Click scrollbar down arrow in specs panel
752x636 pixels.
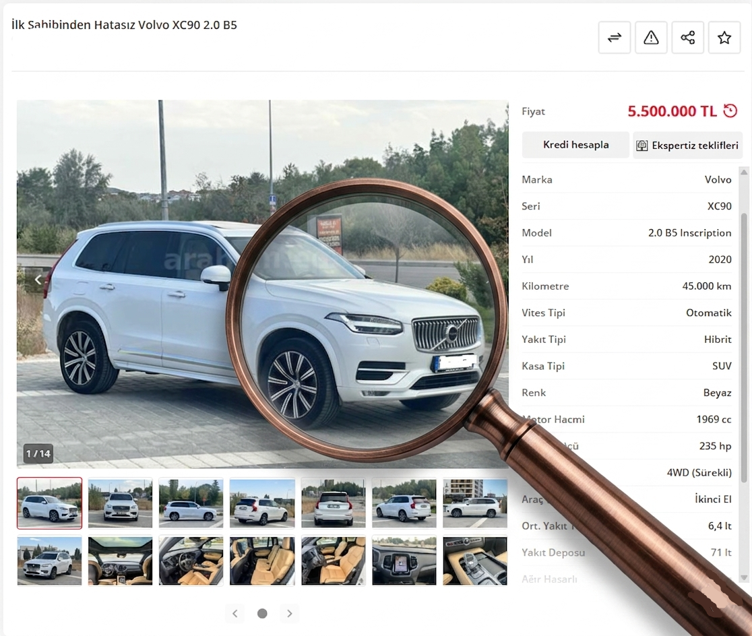tap(744, 578)
